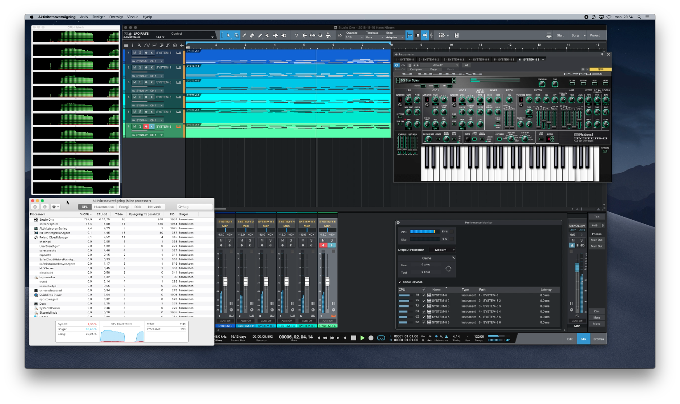Click the Søg search field in Aktivitetsovervågning

tap(195, 207)
